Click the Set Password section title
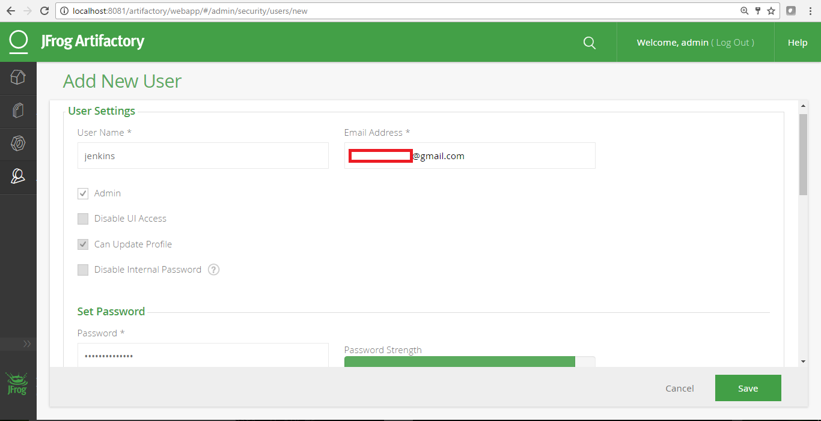The image size is (821, 421). click(111, 311)
